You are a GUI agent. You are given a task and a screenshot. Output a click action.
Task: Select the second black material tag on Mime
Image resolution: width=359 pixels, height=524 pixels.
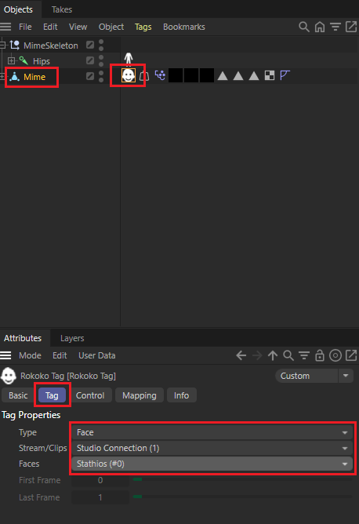point(191,75)
